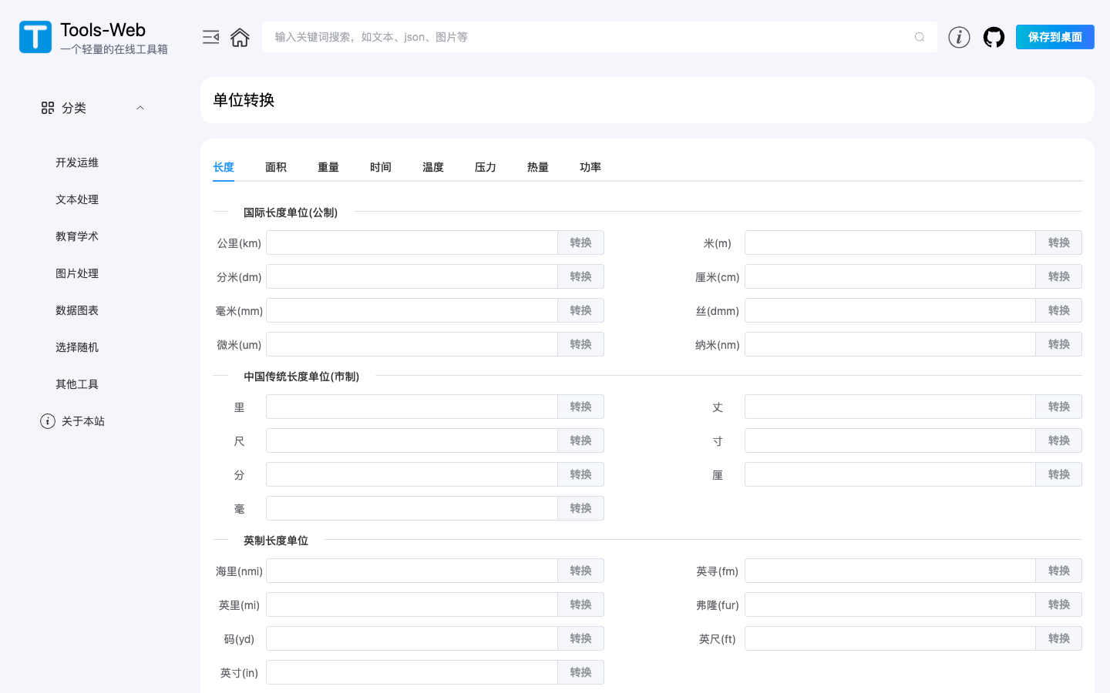Click the grid icon next to 分类

[x=47, y=108]
